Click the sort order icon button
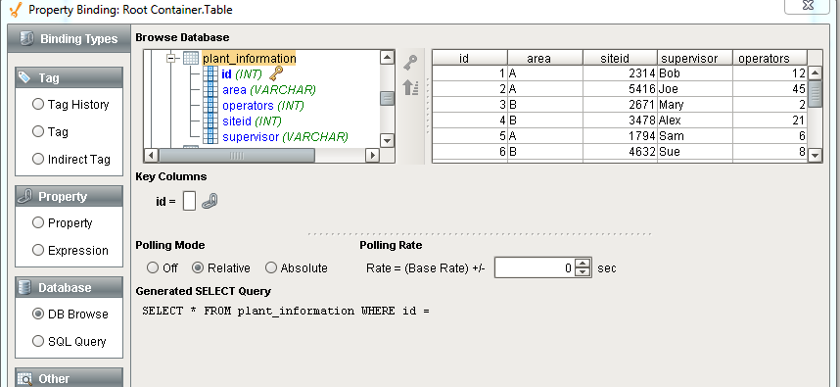 click(410, 87)
